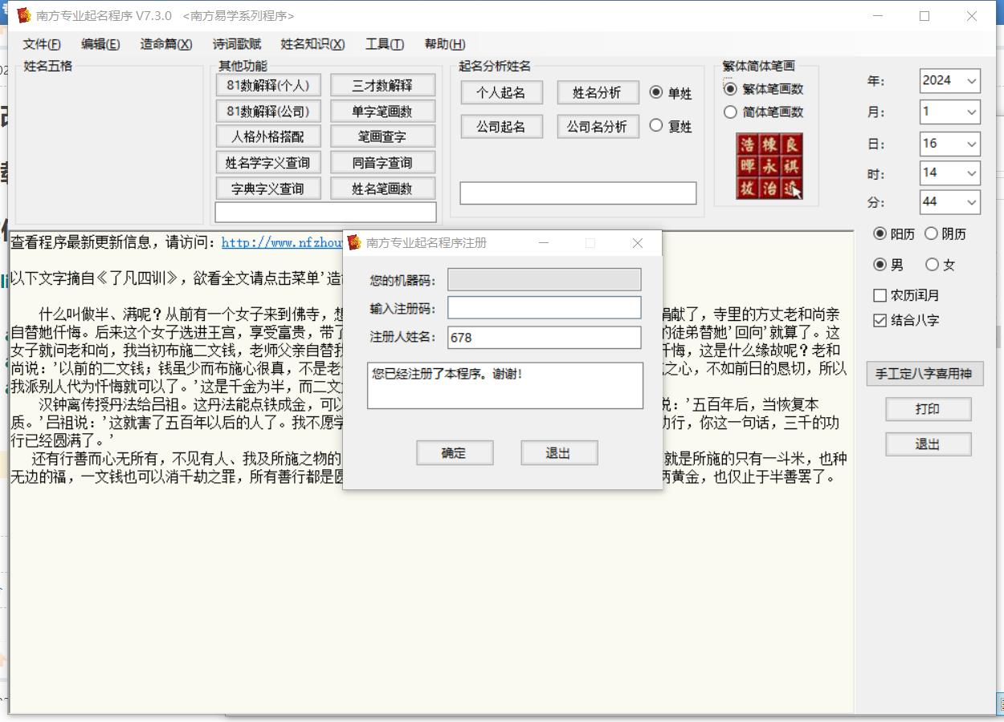Click the registration dialog title bar icon
The image size is (1004, 722).
354,243
